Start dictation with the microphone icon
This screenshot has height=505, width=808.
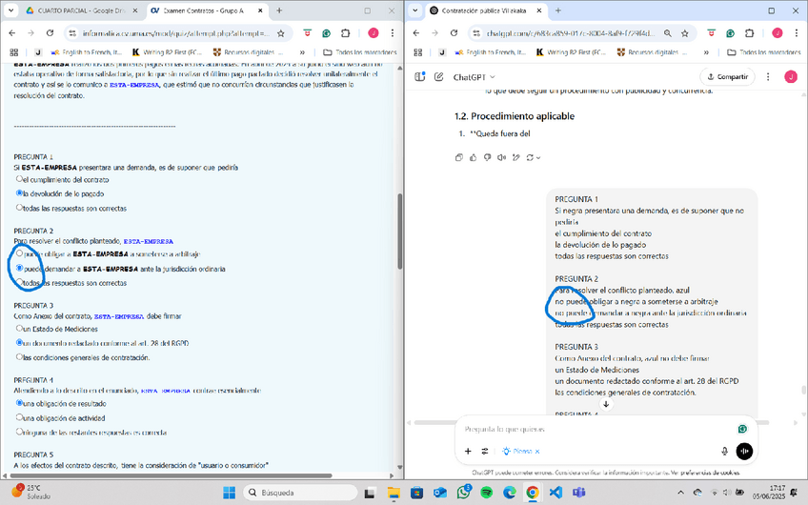click(724, 452)
